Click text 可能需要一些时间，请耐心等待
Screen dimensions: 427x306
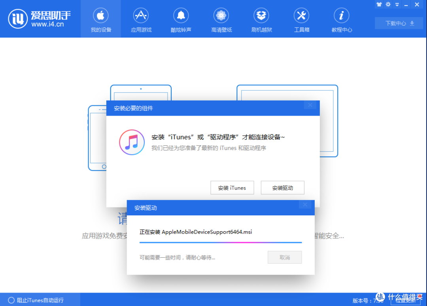click(x=177, y=257)
